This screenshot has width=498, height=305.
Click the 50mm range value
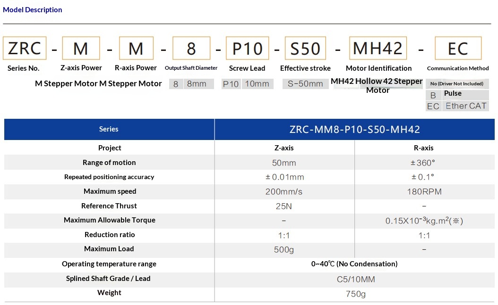point(284,163)
